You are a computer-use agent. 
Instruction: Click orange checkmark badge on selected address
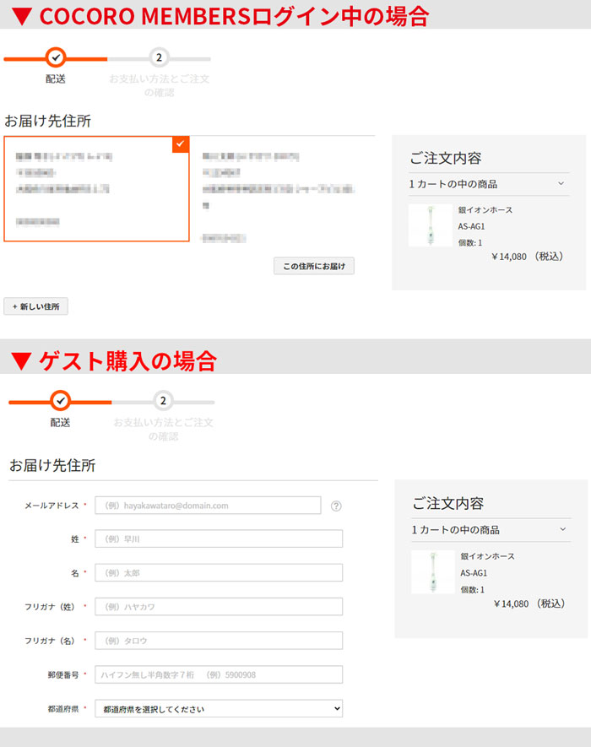(181, 144)
